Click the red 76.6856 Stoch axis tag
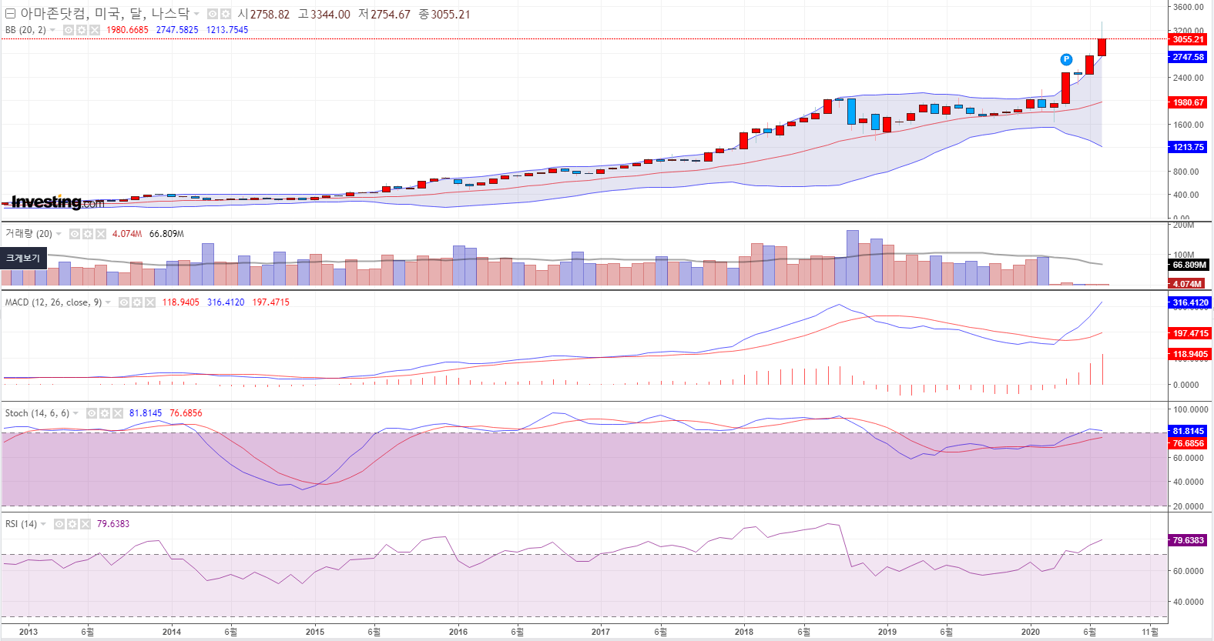 pos(1189,443)
